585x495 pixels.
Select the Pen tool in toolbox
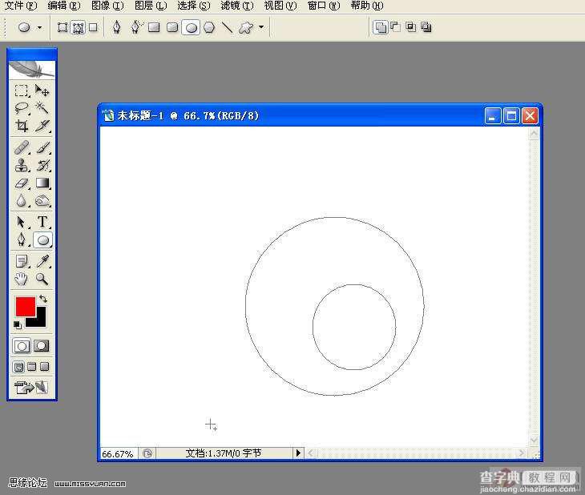point(22,239)
